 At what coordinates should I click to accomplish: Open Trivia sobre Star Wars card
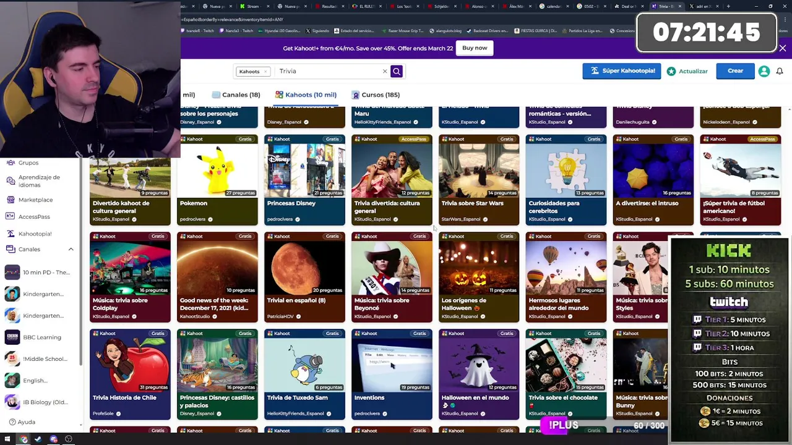(x=479, y=180)
